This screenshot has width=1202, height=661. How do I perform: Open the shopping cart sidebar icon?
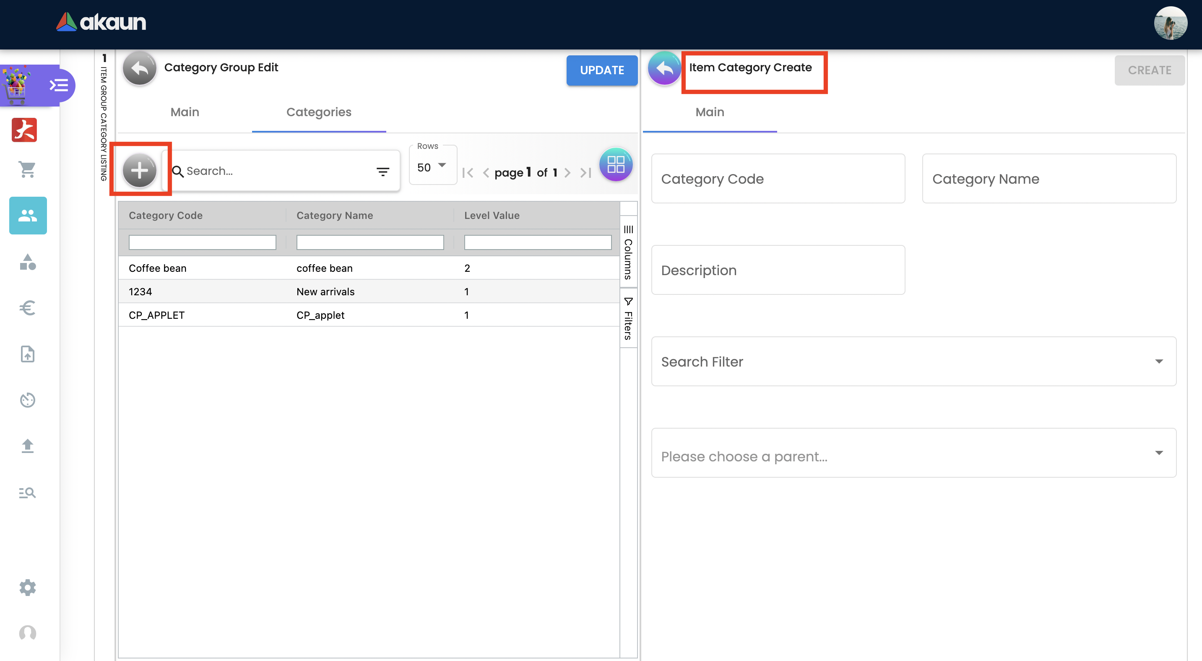[x=28, y=169]
